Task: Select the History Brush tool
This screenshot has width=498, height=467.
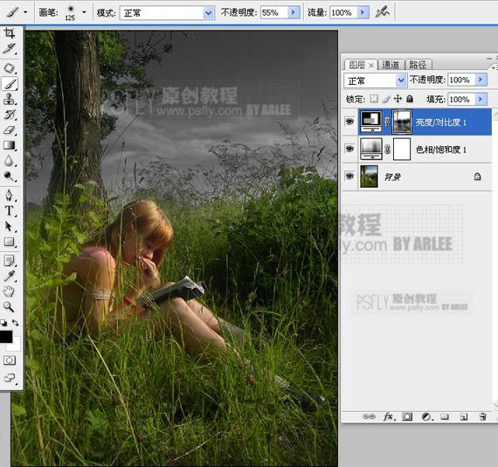Action: (10, 115)
